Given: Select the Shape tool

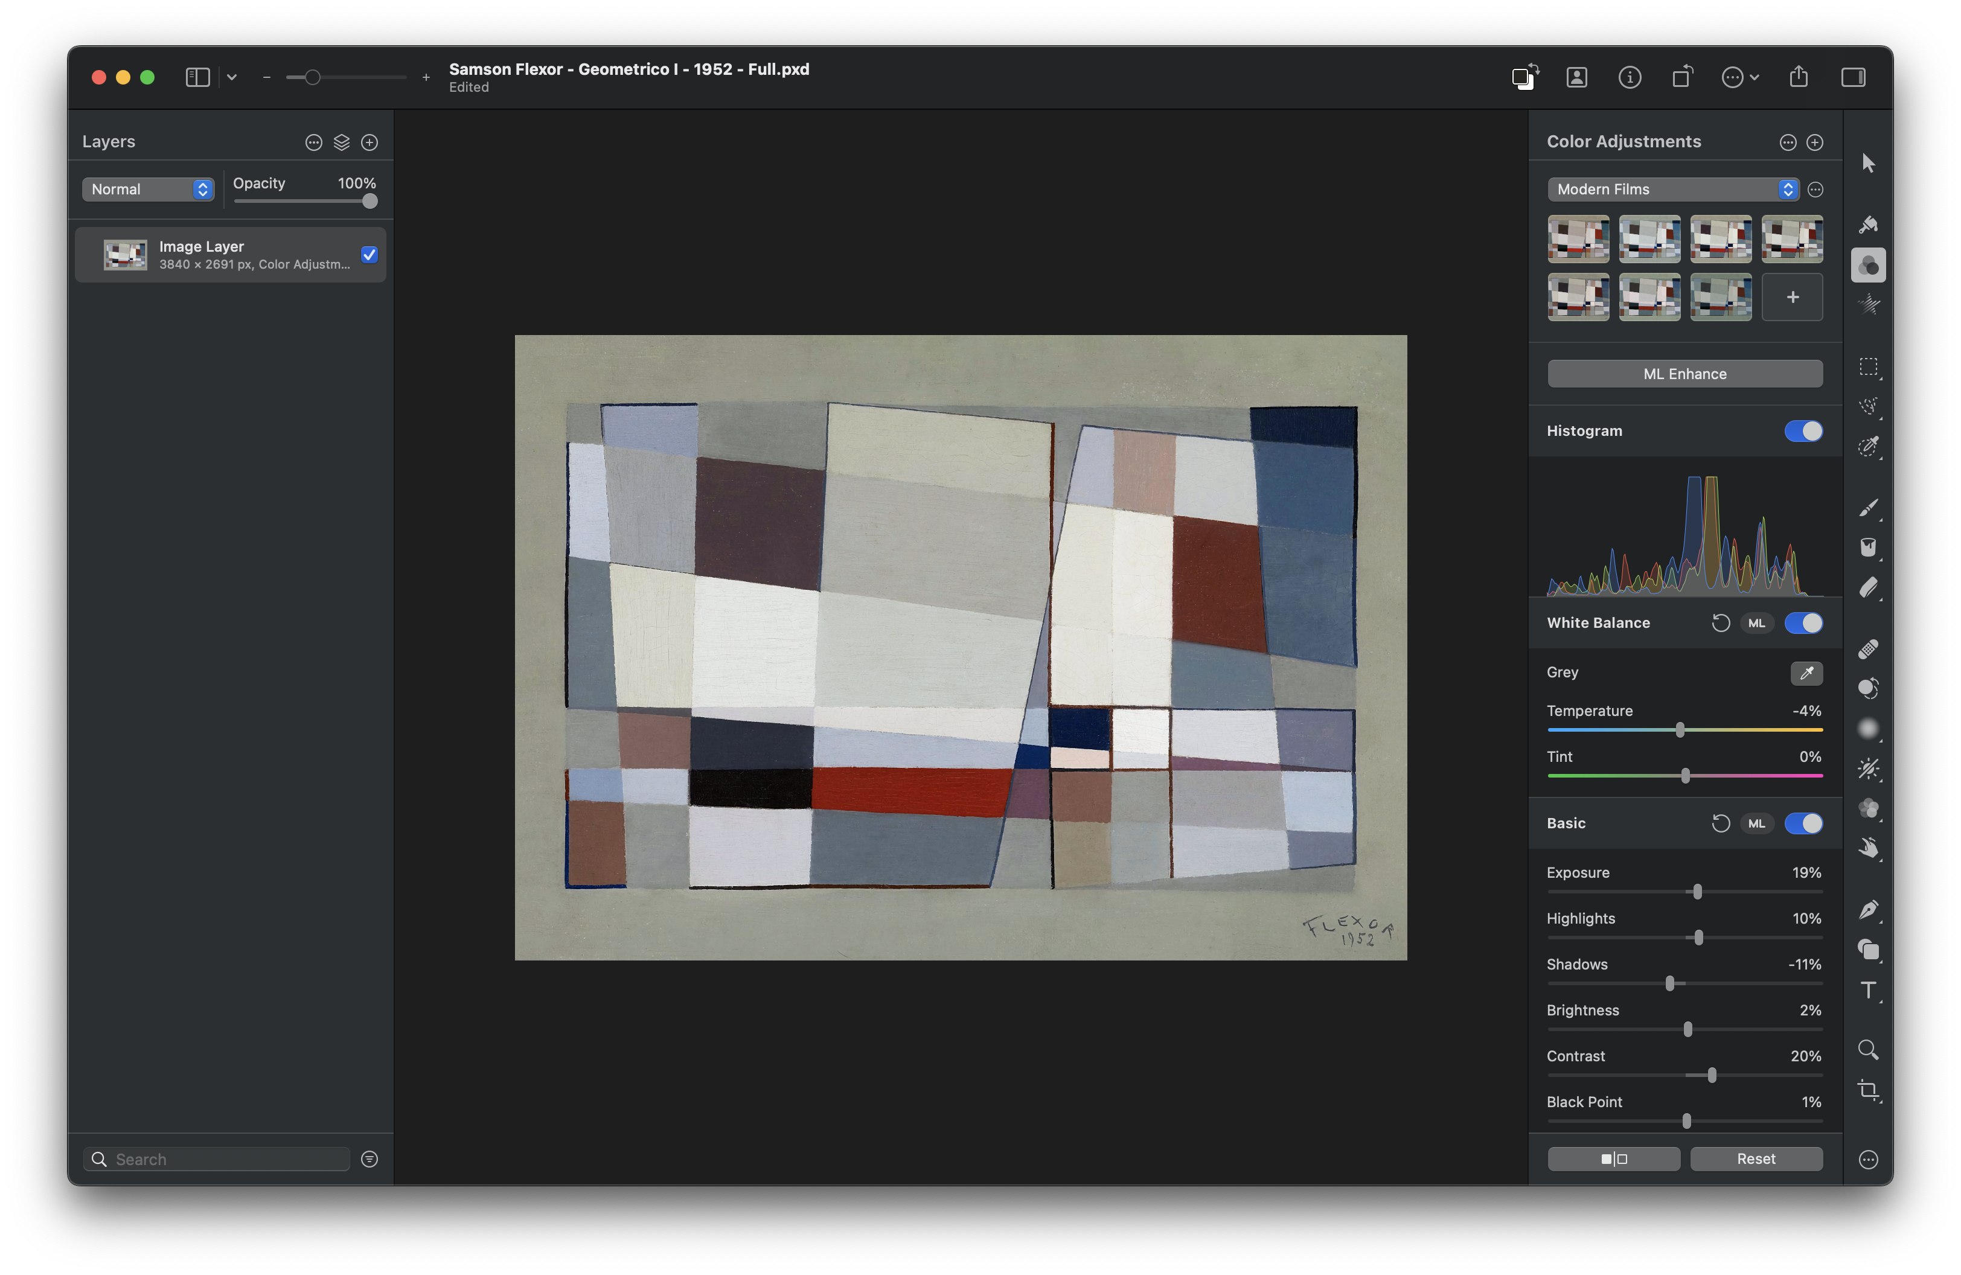Looking at the screenshot, I should point(1868,950).
